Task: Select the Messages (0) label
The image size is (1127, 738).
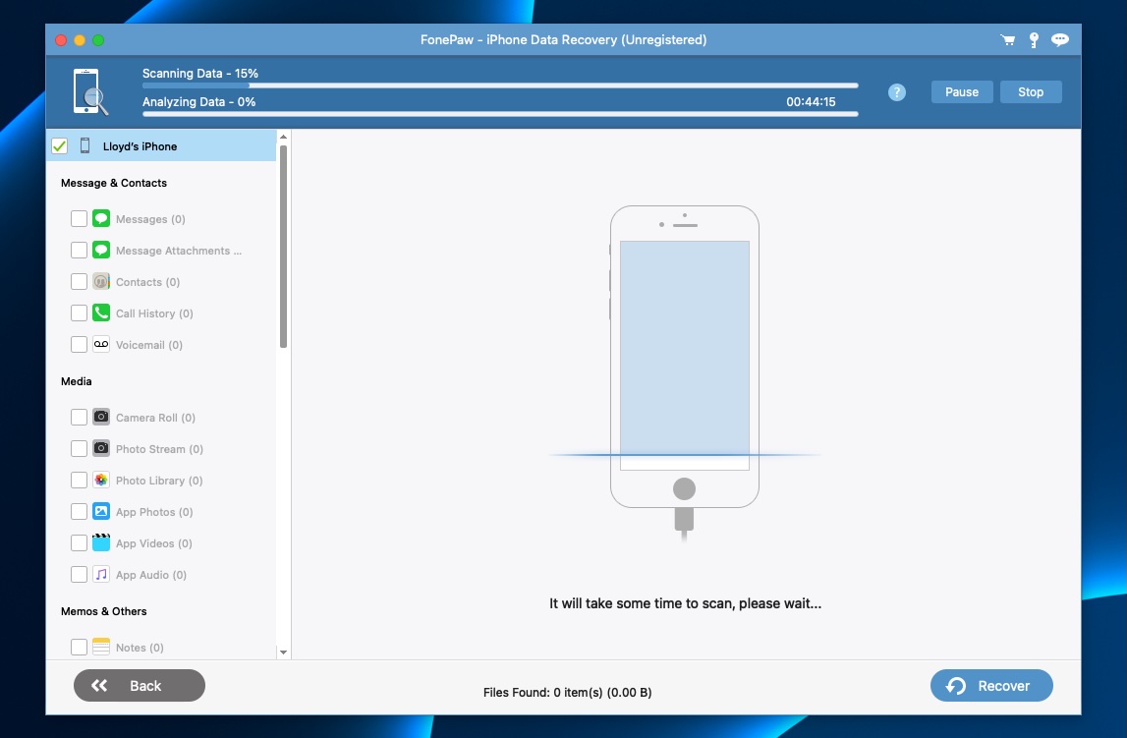Action: (150, 219)
